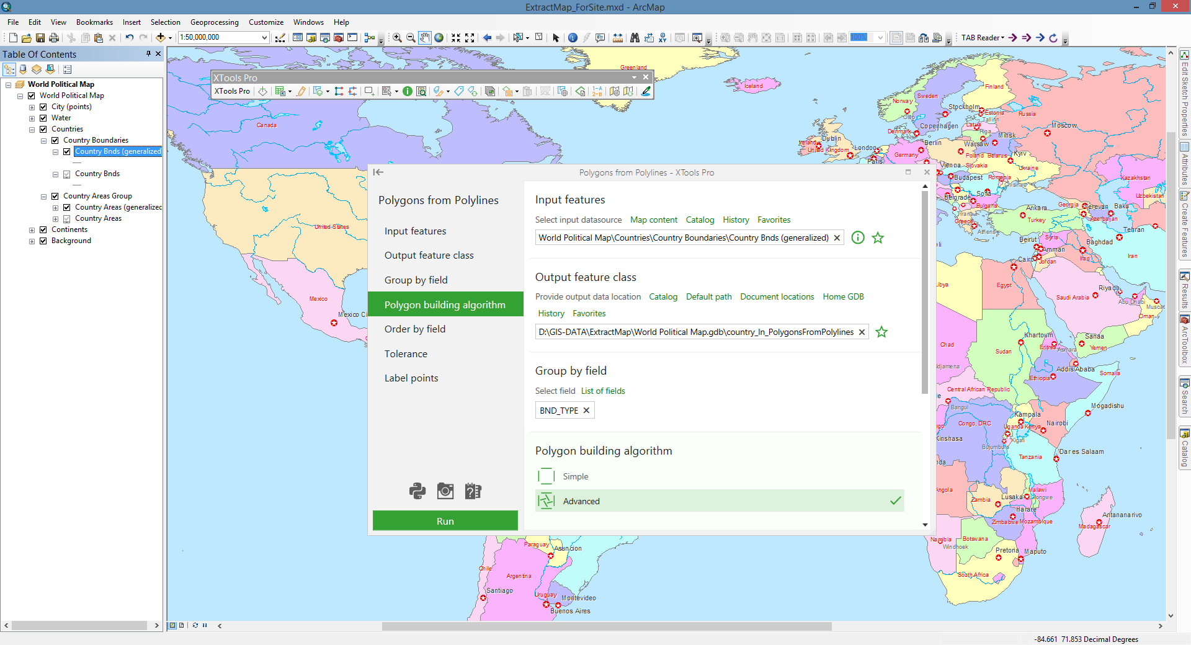Click the Full Extent globe icon
1191x645 pixels.
(x=439, y=38)
